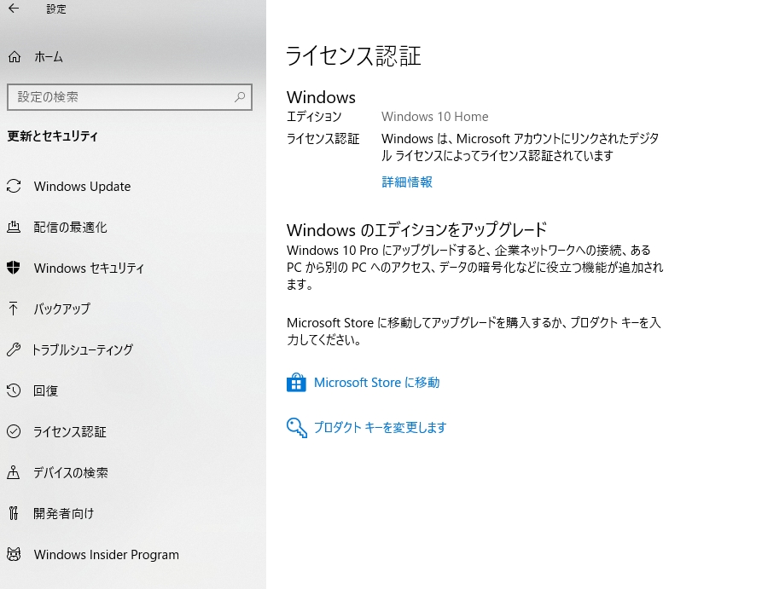Click the search magnifier icon

240,97
